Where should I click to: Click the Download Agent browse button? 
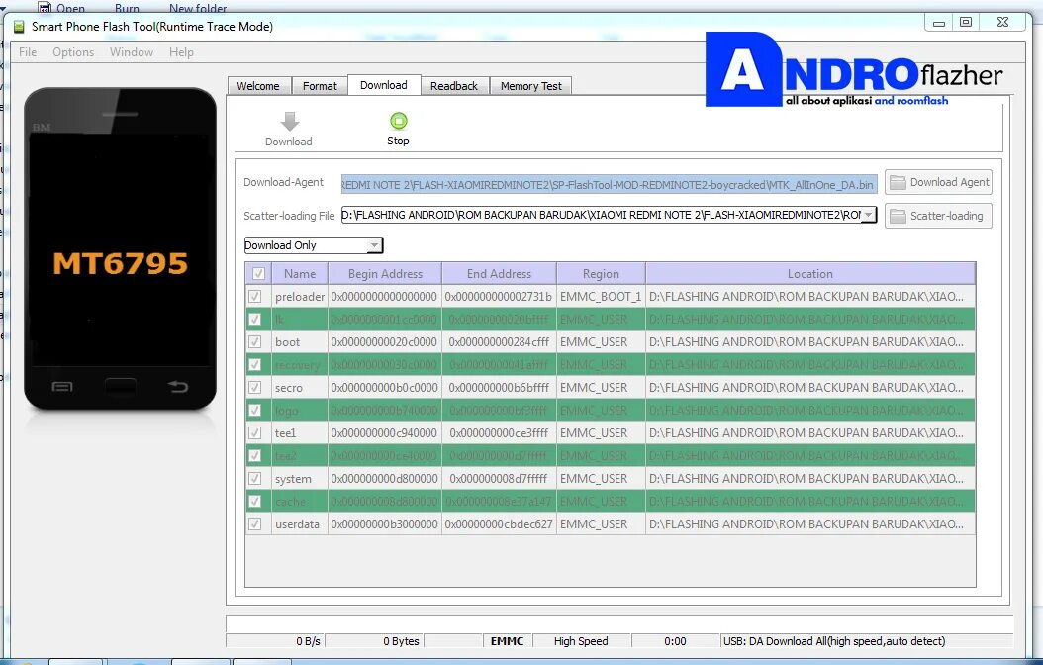pyautogui.click(x=938, y=182)
